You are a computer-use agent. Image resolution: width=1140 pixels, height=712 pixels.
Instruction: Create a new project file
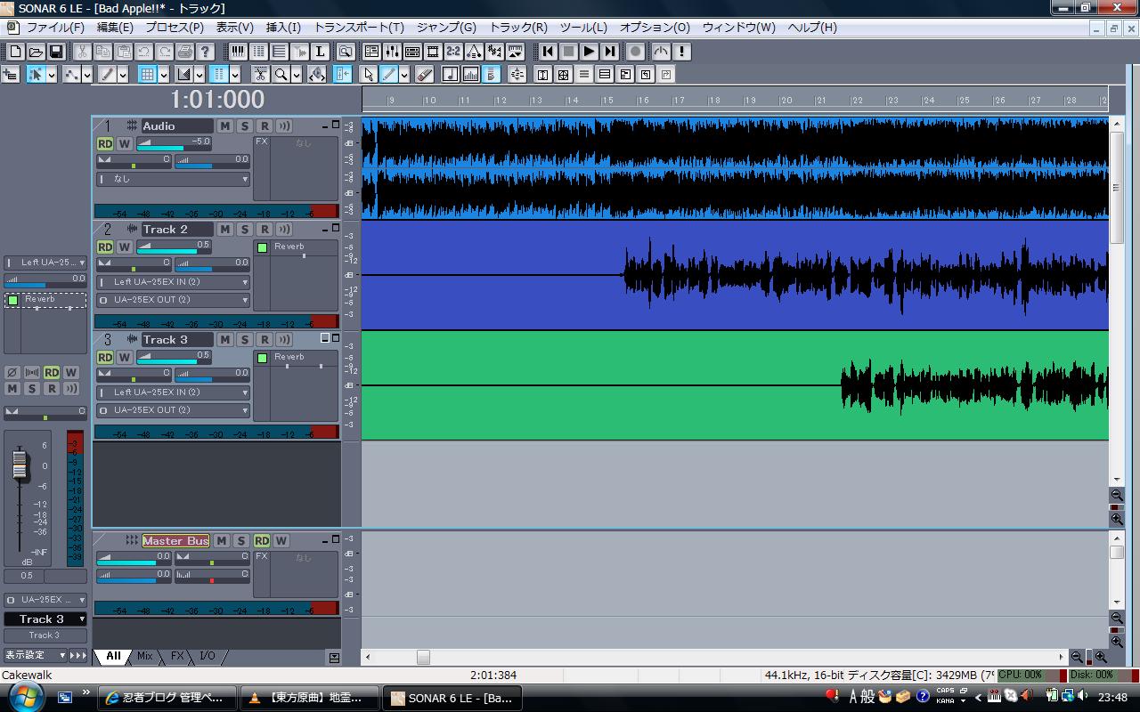15,52
